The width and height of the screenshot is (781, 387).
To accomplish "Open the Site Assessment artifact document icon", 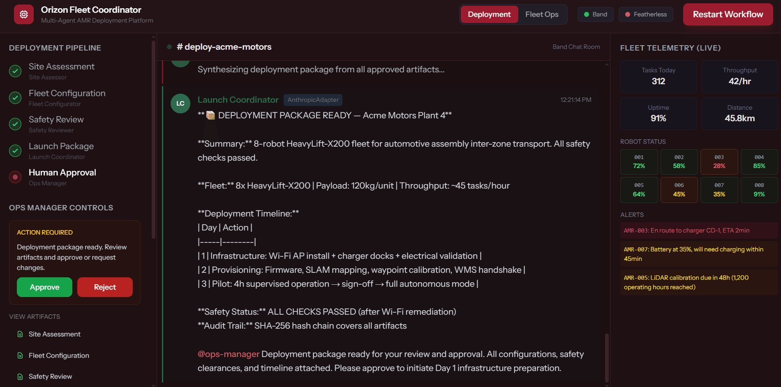I will 20,334.
